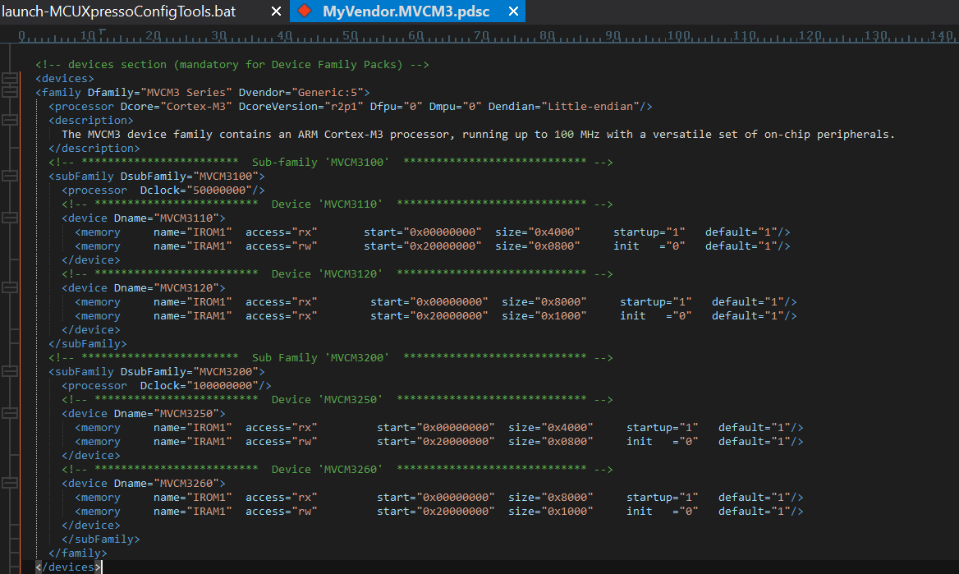Fold the MVCM3200 subFamily section
Viewport: 959px width, 574px height.
(x=10, y=371)
